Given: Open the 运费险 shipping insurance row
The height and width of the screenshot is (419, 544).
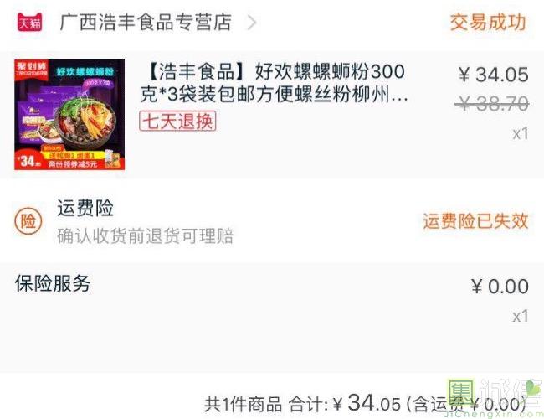Looking at the screenshot, I should tap(272, 221).
